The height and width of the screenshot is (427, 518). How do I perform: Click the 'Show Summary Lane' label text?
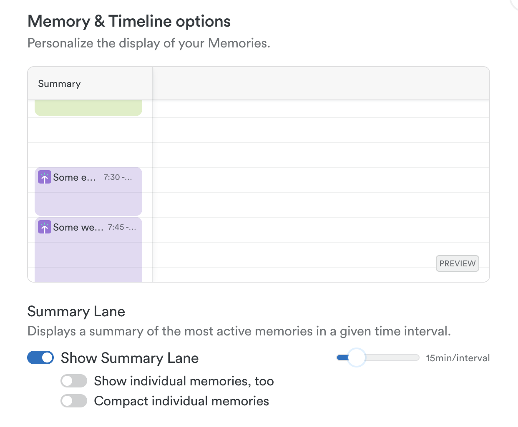130,358
